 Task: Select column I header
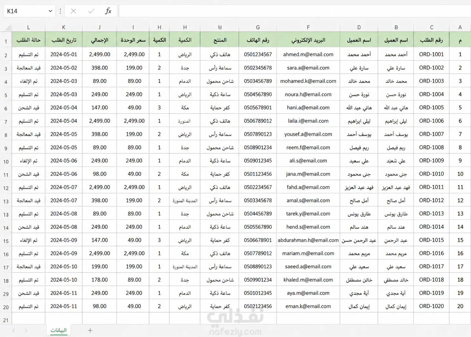click(133, 27)
